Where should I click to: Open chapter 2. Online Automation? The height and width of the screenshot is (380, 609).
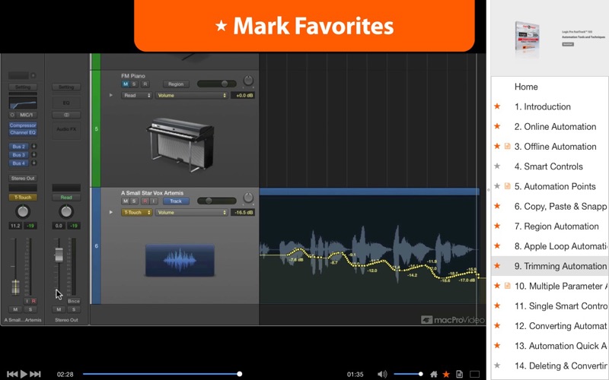[556, 126]
